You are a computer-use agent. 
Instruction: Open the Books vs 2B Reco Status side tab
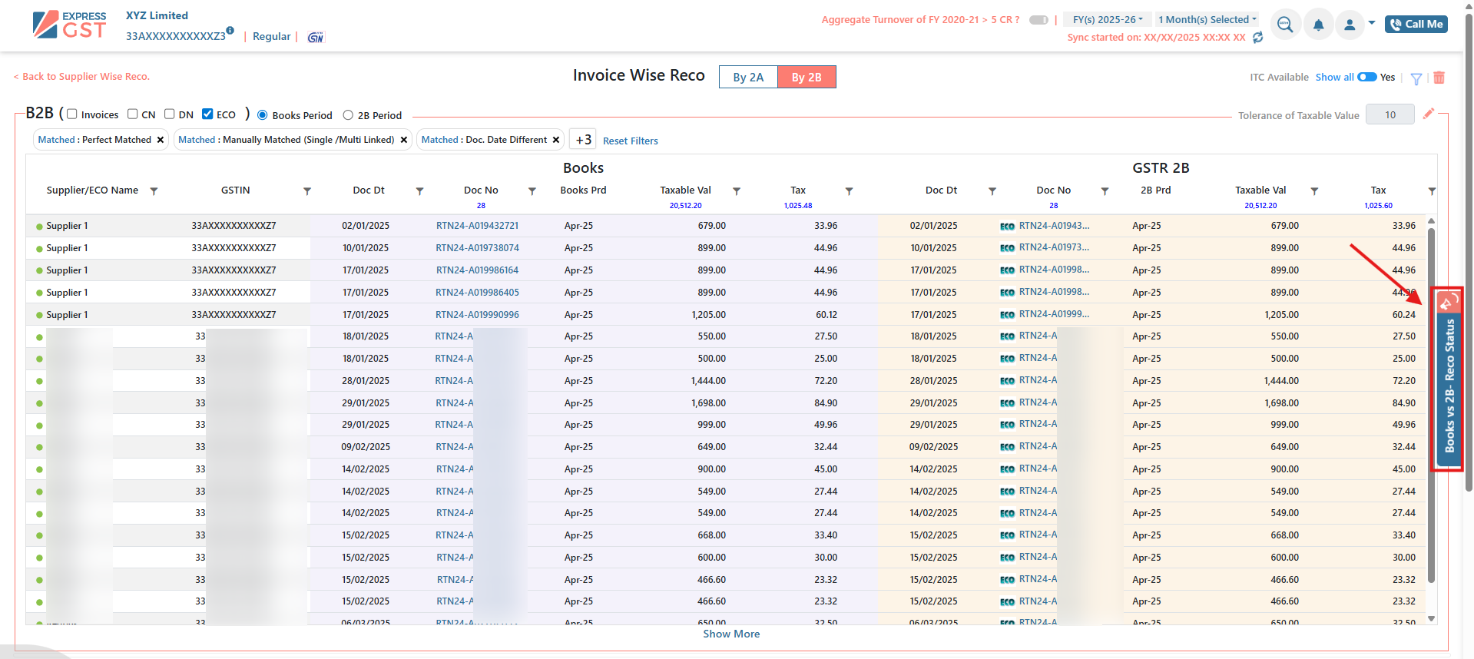(x=1449, y=380)
